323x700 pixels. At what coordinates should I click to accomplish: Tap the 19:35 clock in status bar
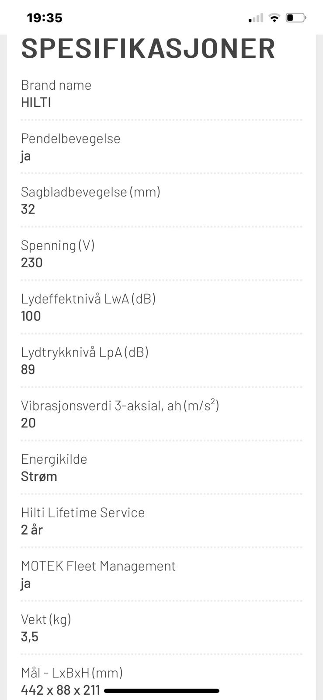[45, 18]
